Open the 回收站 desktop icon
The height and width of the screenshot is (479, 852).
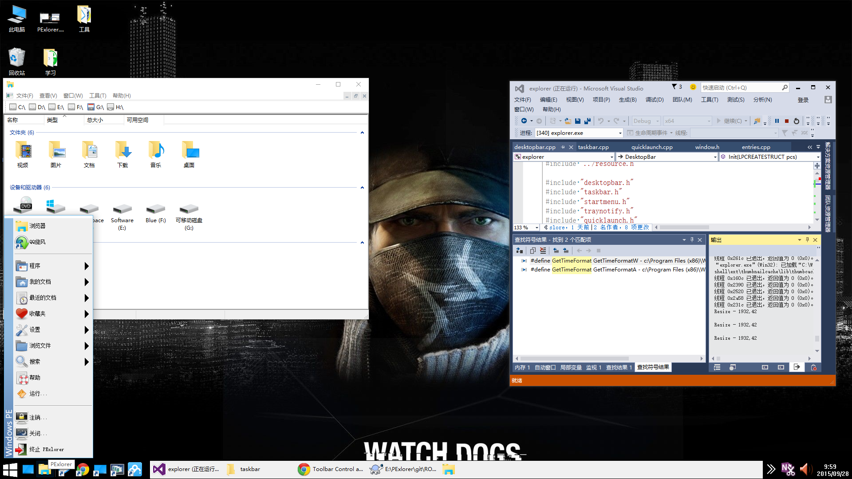point(17,62)
